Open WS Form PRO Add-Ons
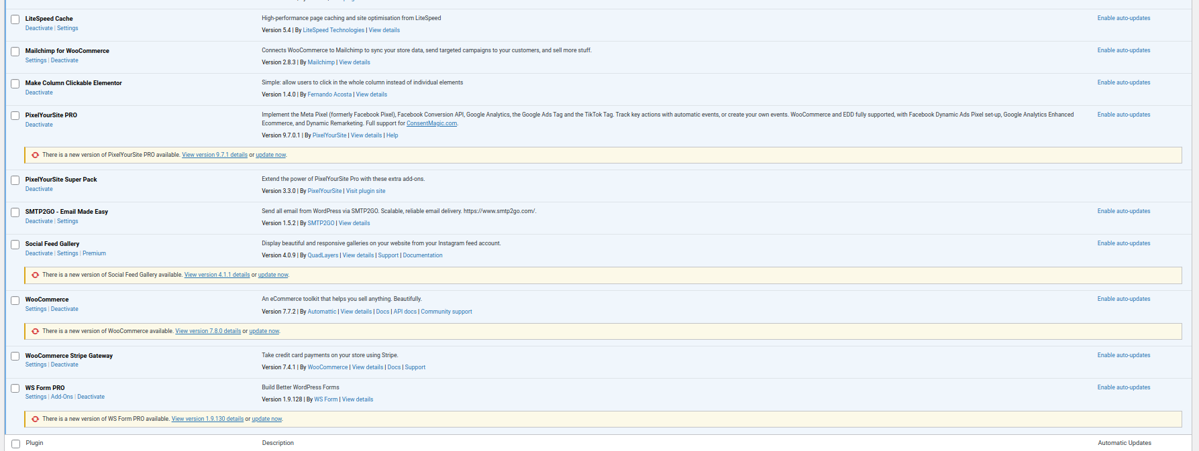This screenshot has width=1199, height=451. (62, 397)
